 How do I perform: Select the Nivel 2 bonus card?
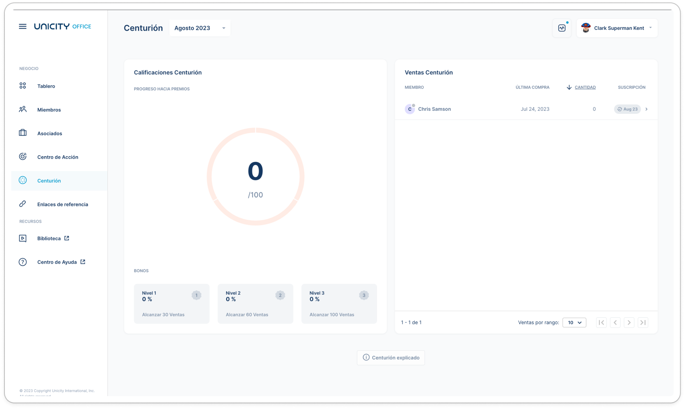[x=256, y=304]
